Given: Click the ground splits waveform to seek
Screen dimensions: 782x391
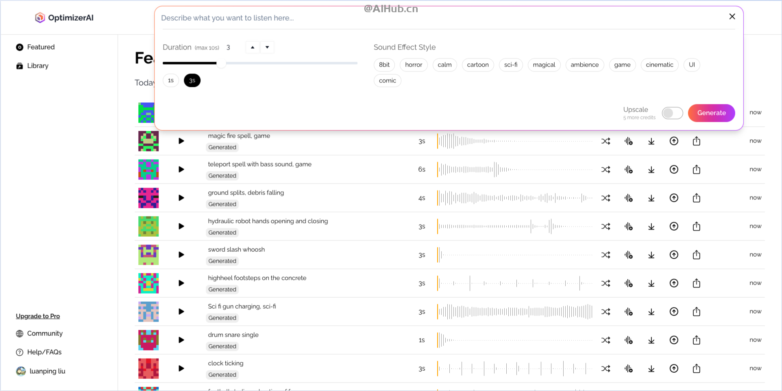Looking at the screenshot, I should 515,198.
